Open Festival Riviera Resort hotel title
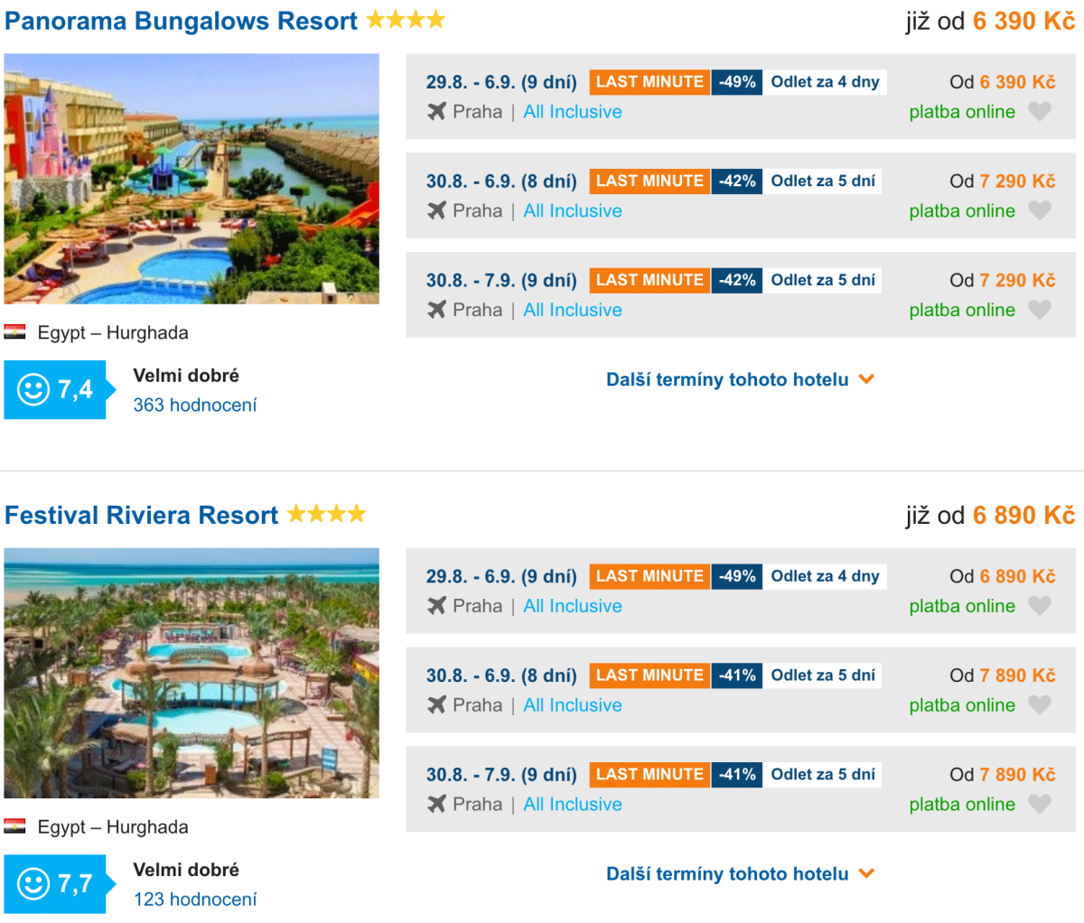Image resolution: width=1084 pixels, height=923 pixels. (141, 515)
